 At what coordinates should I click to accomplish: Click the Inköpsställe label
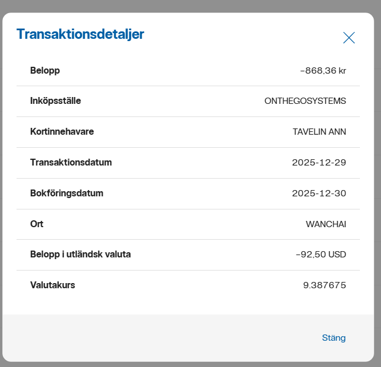point(55,101)
